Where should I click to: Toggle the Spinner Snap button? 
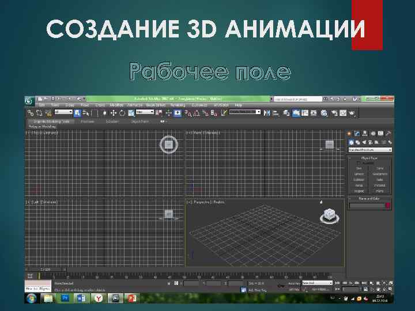click(214, 113)
